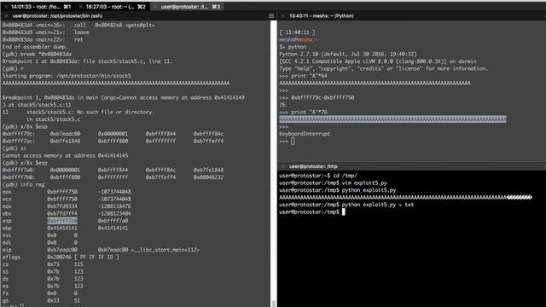Close the /opt/protostar/bin ssh pane
The width and height of the screenshot is (546, 307).
(6, 16)
